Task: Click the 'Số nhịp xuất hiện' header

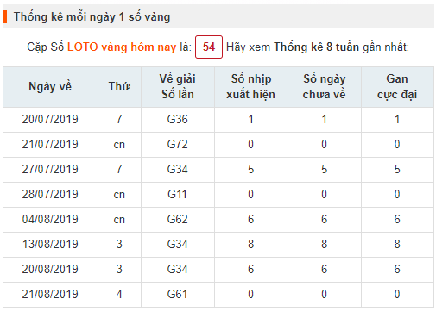Action: click(x=250, y=86)
